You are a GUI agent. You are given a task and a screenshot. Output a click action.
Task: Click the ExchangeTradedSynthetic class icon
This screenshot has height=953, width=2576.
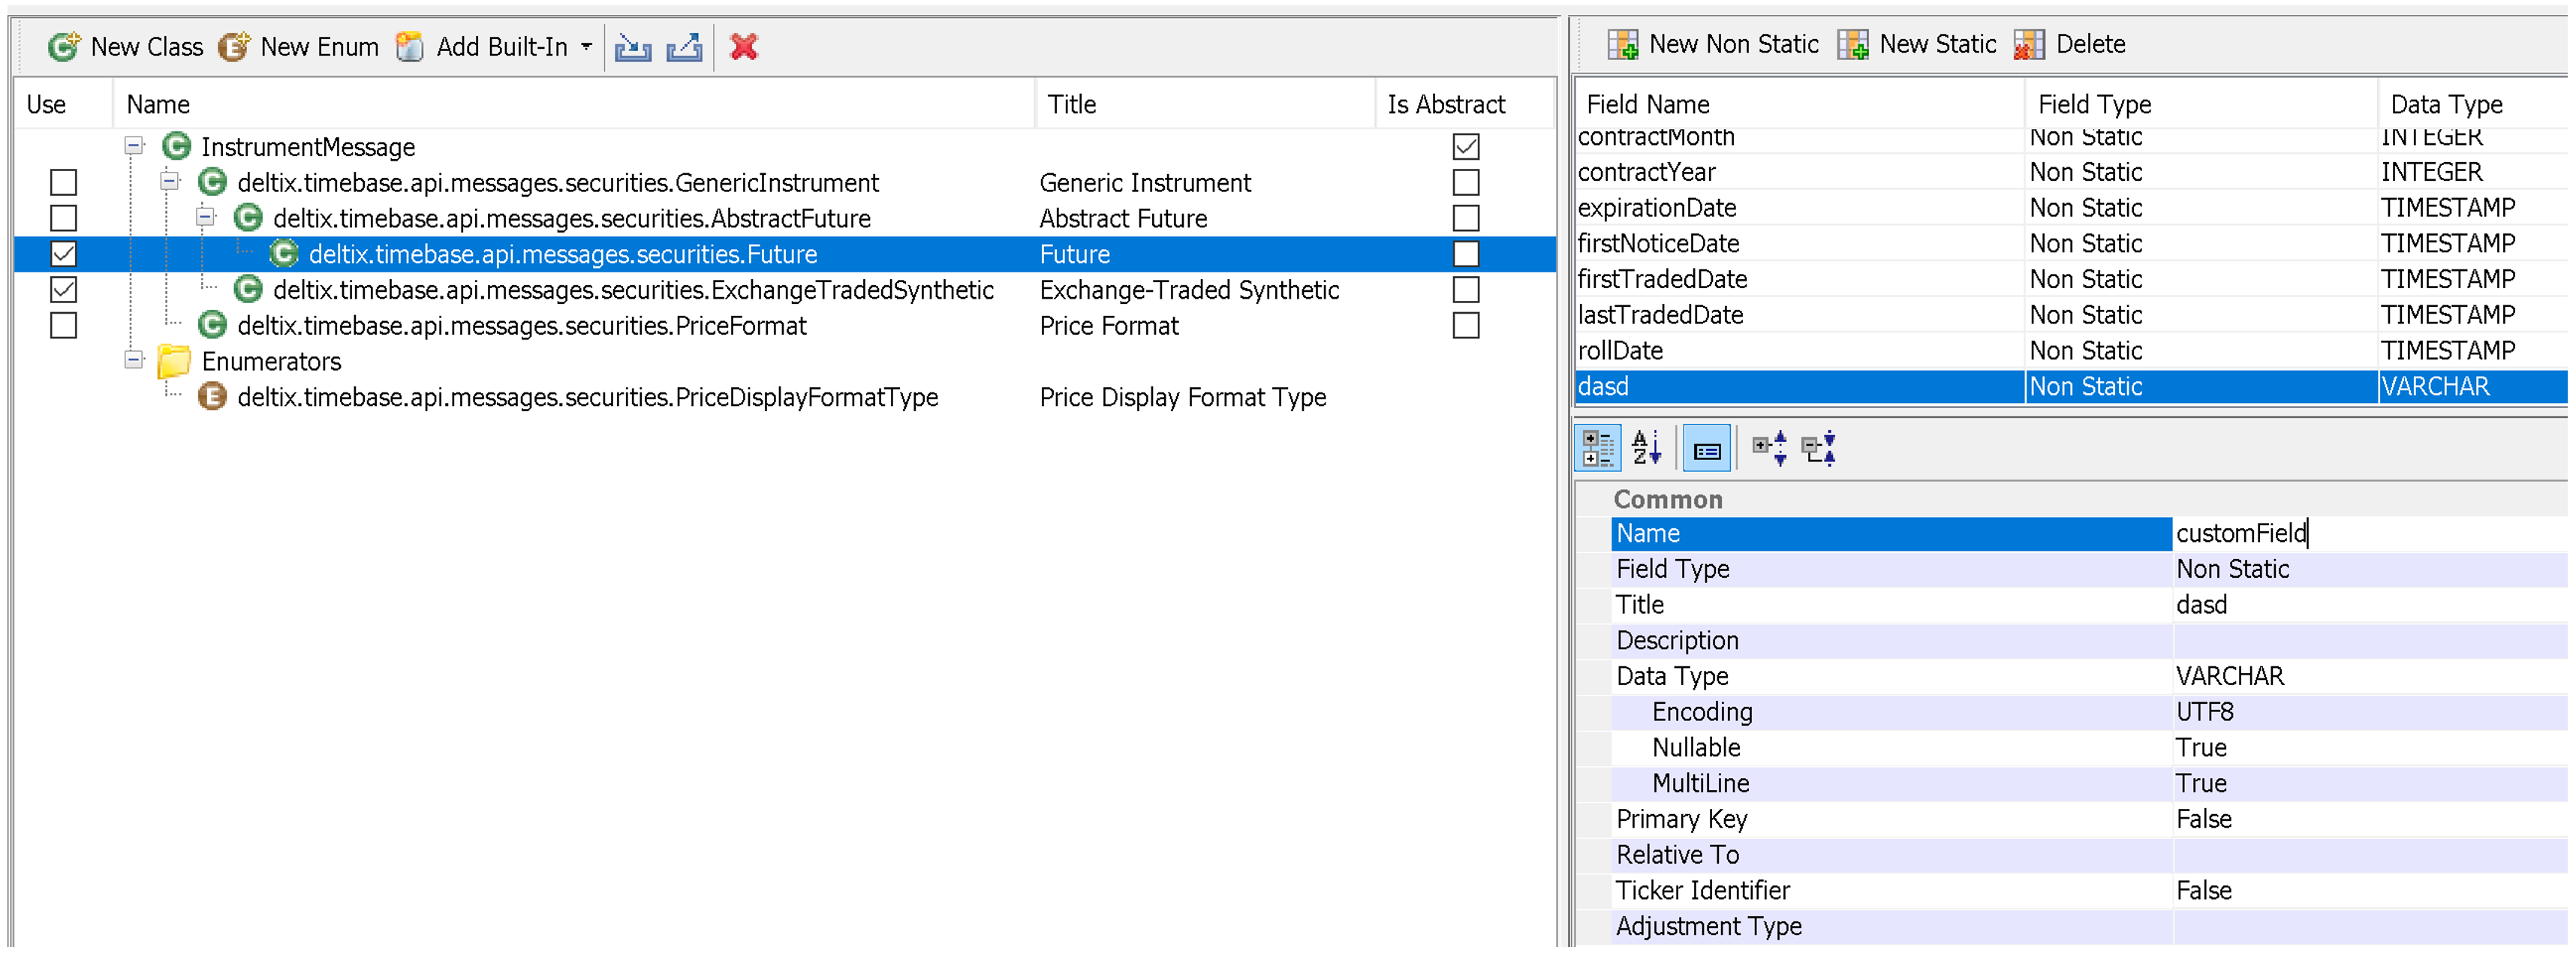click(248, 290)
